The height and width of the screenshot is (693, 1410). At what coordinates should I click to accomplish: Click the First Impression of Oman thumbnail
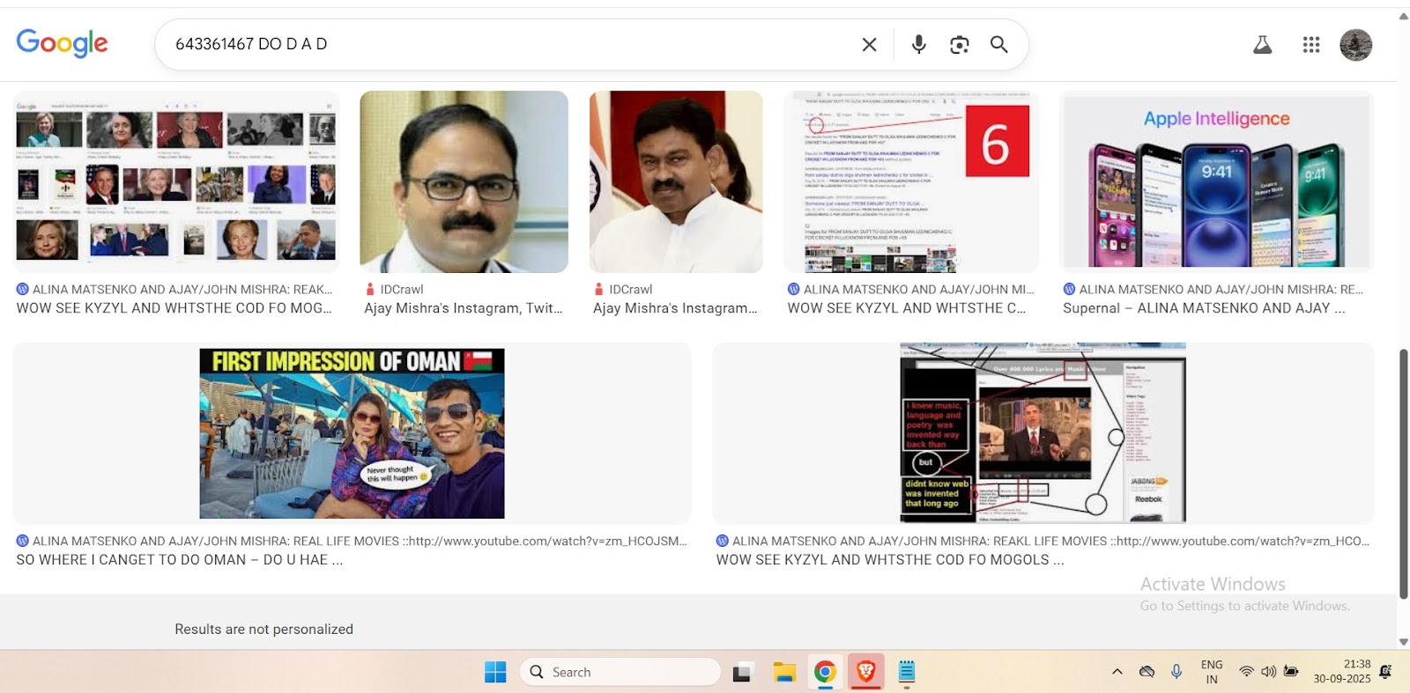352,433
